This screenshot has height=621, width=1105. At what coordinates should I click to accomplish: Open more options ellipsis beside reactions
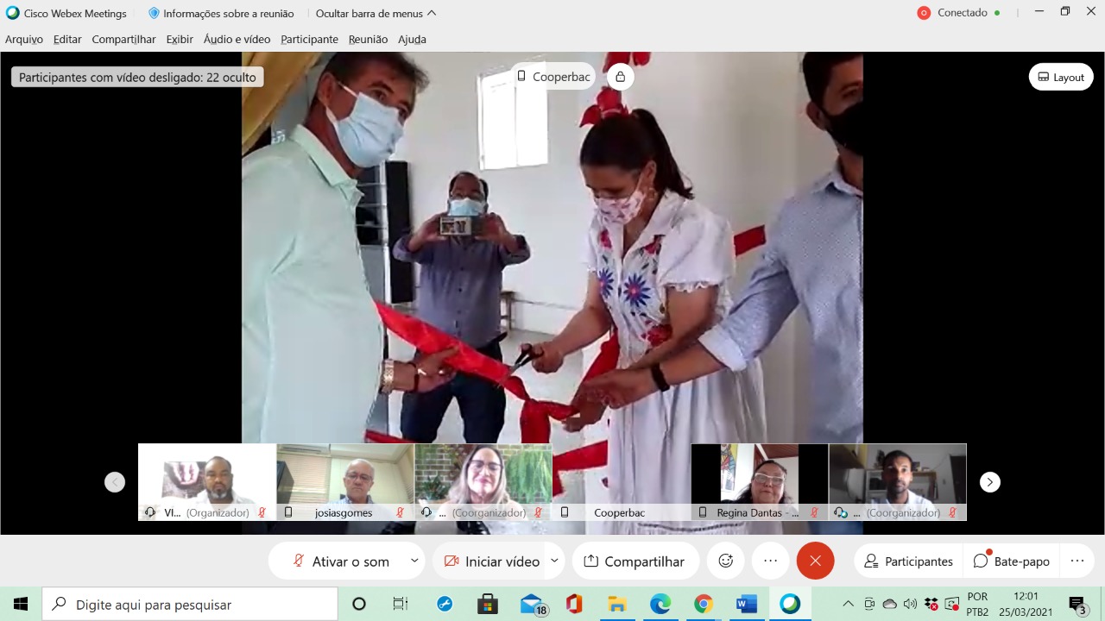pos(770,561)
